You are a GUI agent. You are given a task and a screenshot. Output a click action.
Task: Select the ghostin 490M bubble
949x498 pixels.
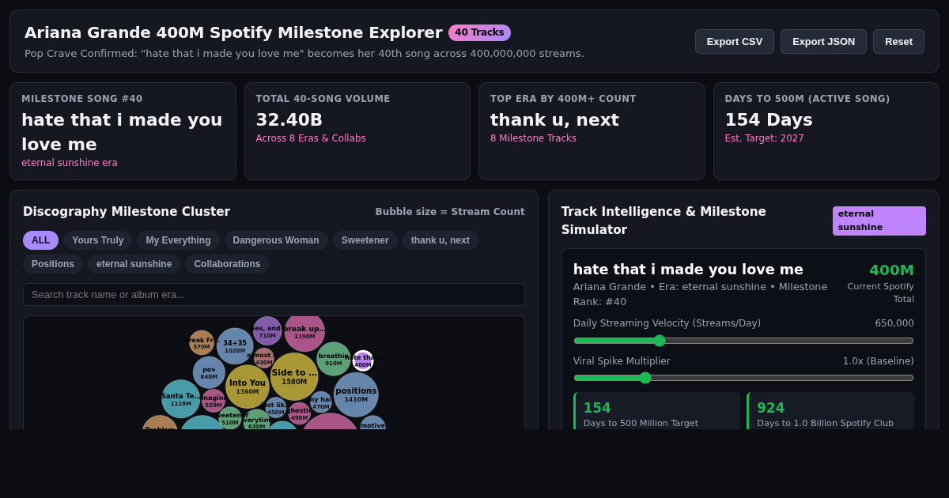[300, 413]
